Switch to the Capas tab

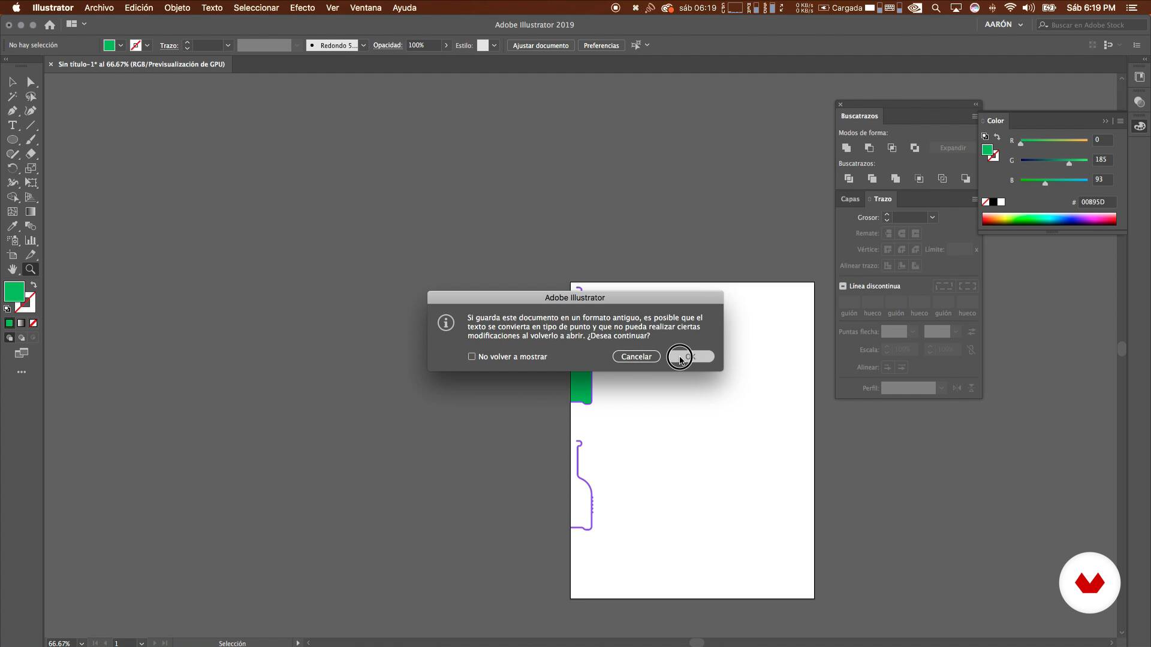[x=850, y=199]
